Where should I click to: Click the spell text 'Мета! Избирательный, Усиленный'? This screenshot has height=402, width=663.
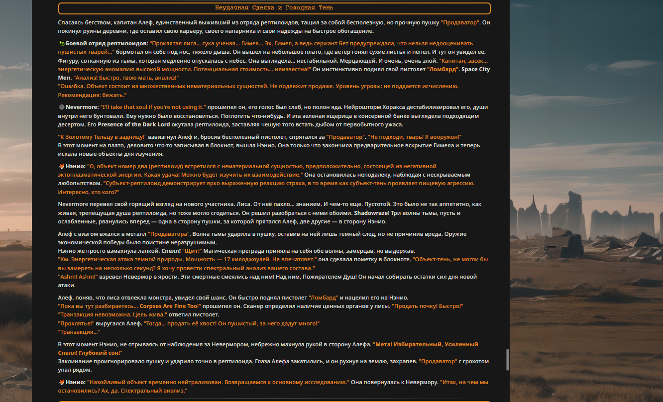(426, 344)
